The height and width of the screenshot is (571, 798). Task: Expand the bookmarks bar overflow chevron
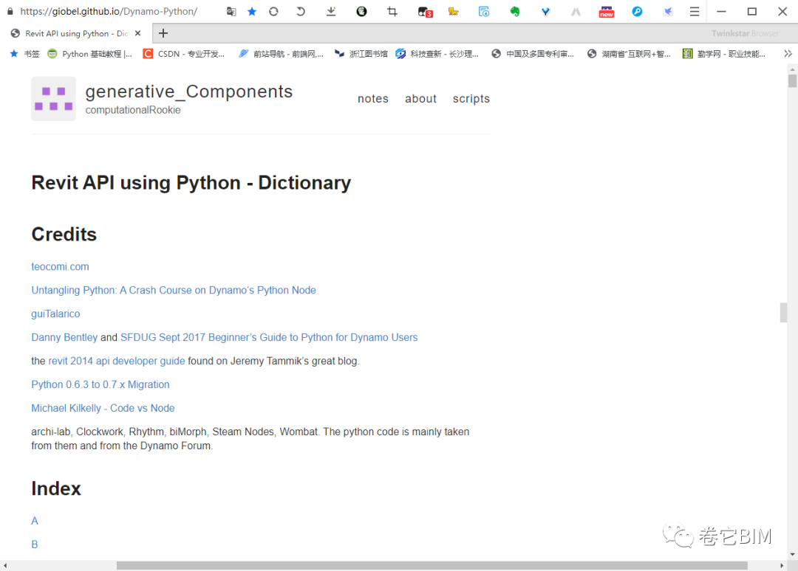point(788,54)
